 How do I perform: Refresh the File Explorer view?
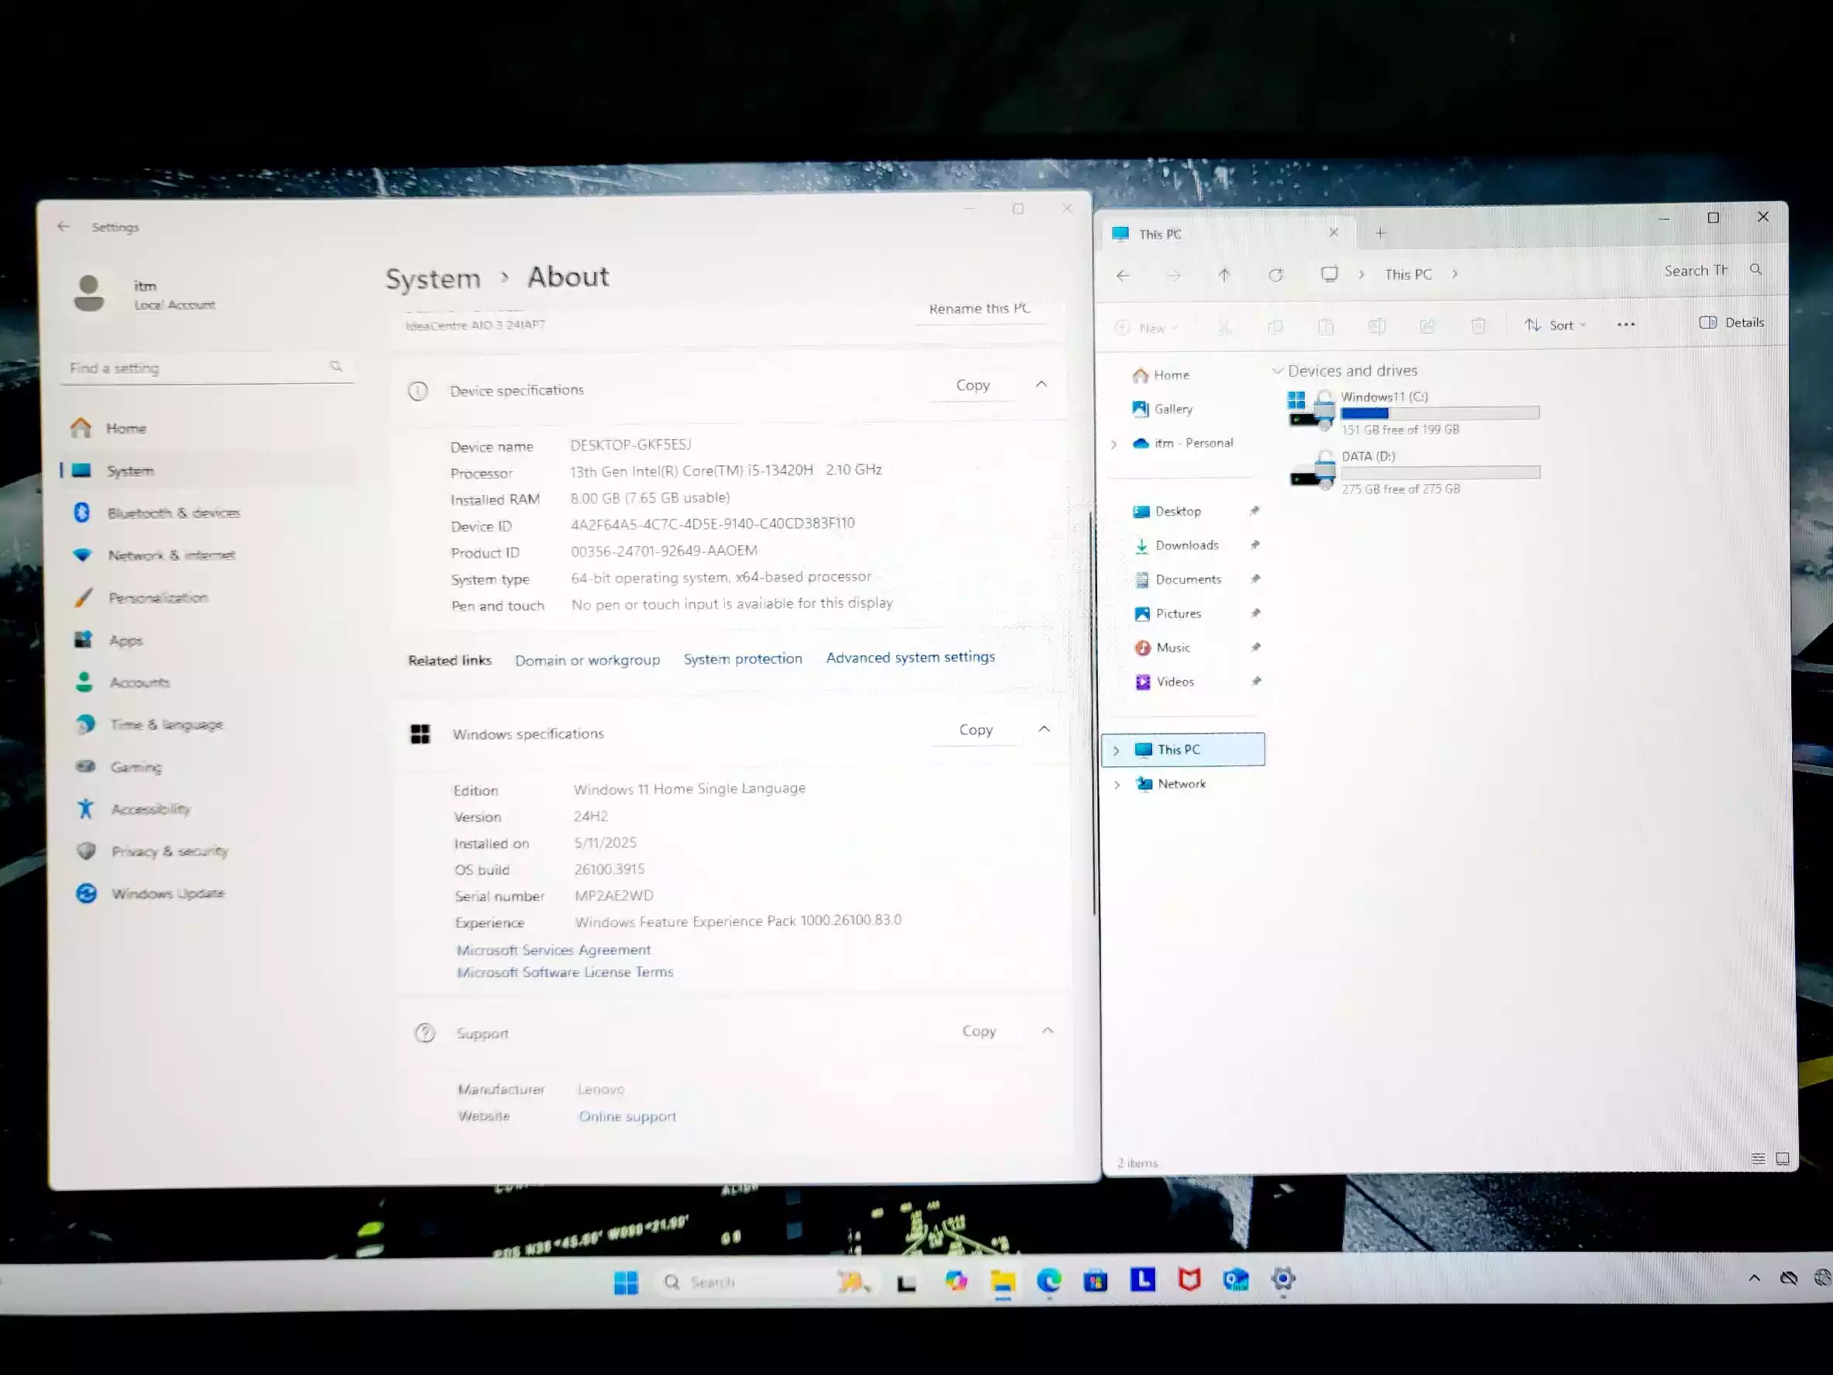(x=1276, y=275)
